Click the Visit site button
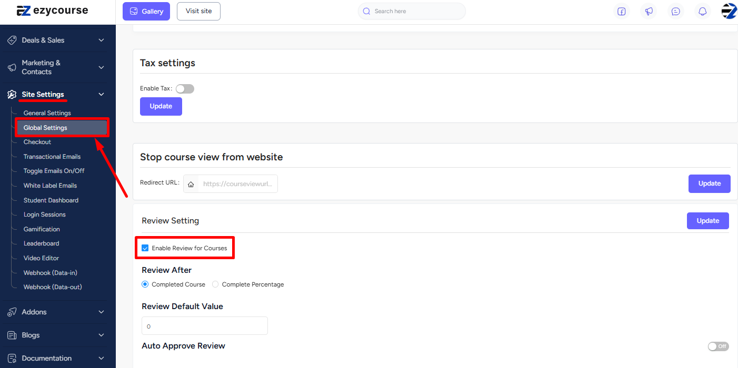The width and height of the screenshot is (738, 368). (x=198, y=11)
